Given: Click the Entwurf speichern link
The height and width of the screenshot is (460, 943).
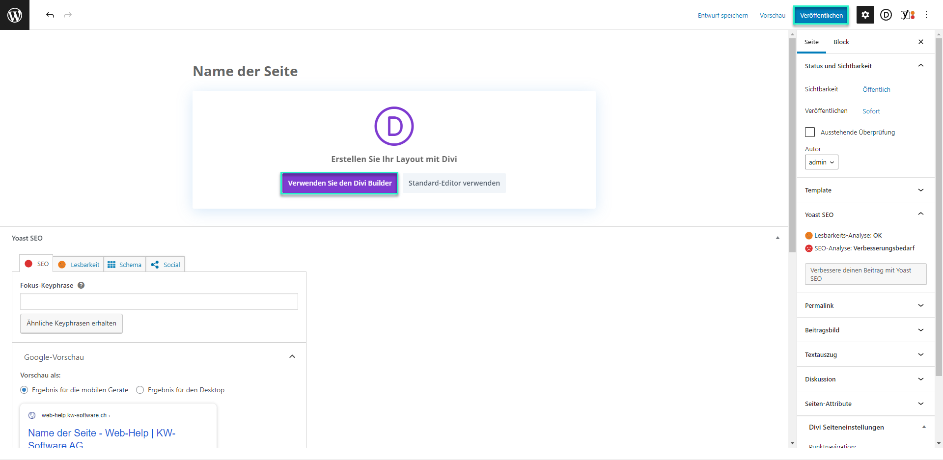Looking at the screenshot, I should (722, 15).
